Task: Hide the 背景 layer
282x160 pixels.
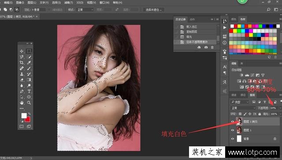Action: 233,139
